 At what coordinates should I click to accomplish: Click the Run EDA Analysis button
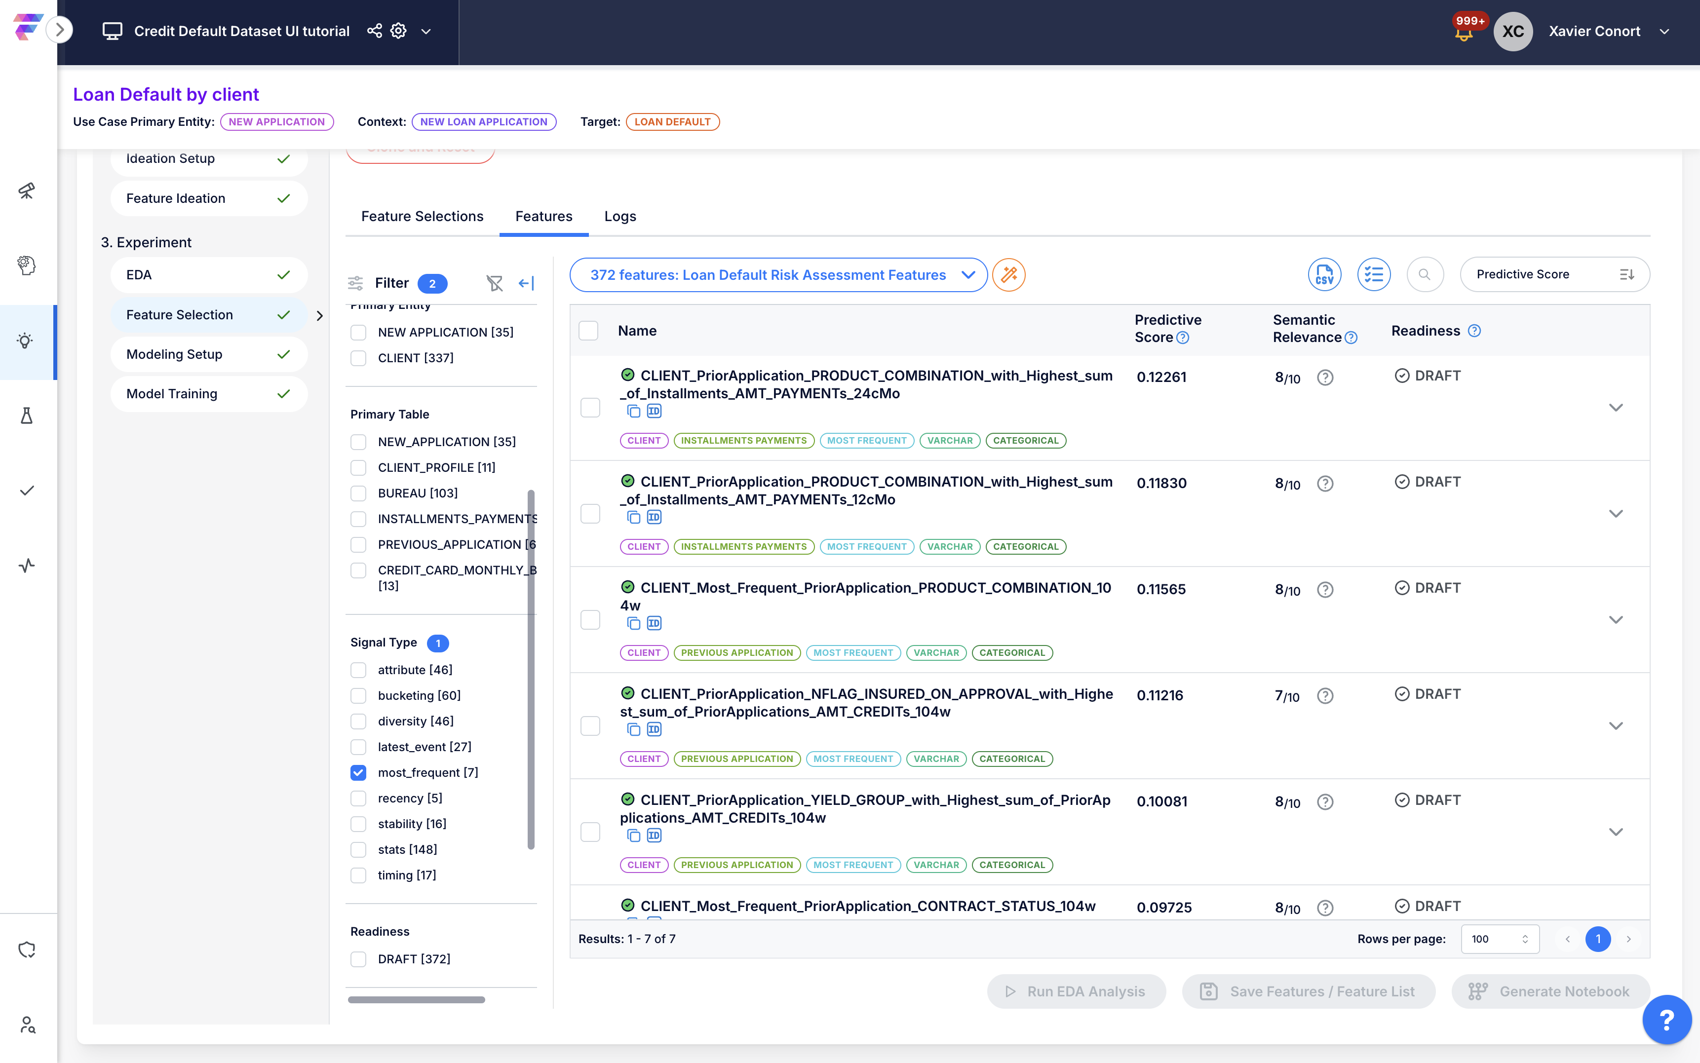point(1076,991)
